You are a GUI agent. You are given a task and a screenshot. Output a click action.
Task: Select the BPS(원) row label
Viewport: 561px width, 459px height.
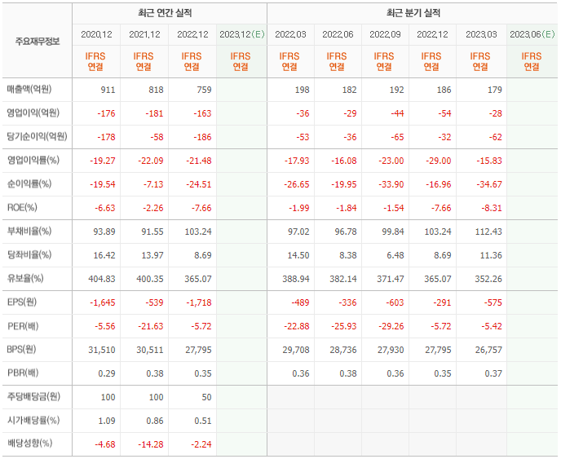(x=21, y=349)
